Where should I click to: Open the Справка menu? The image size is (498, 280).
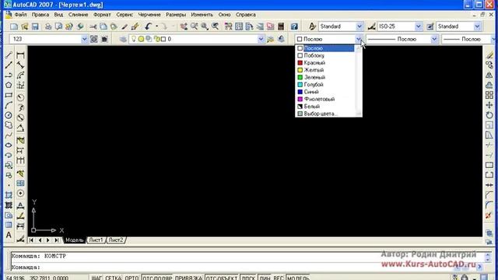246,15
